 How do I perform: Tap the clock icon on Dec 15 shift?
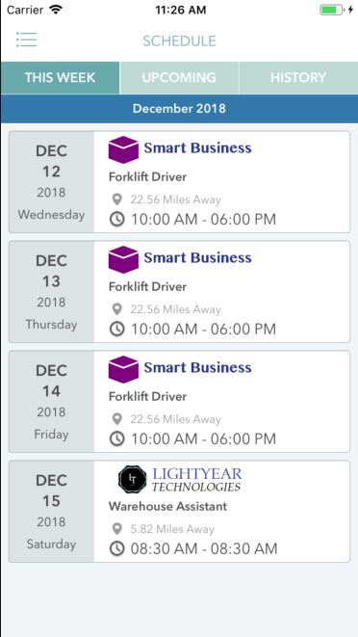116,549
